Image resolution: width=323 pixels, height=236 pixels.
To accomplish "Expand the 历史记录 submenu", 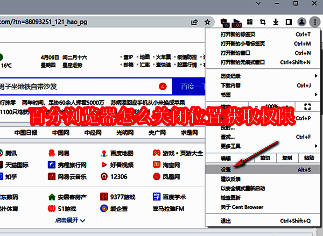I will 263,76.
